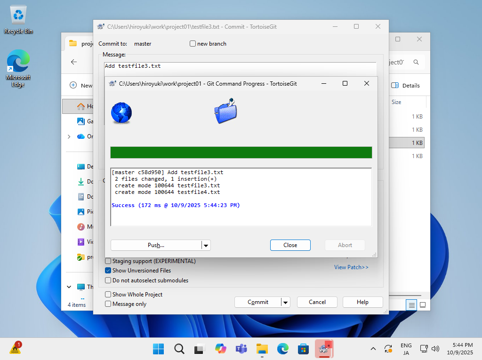Viewport: 482px width, 360px height.
Task: Open taskbar Search magnifier icon
Action: [179, 349]
